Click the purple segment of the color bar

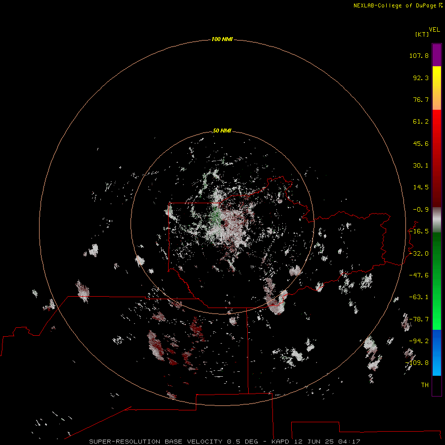(437, 55)
